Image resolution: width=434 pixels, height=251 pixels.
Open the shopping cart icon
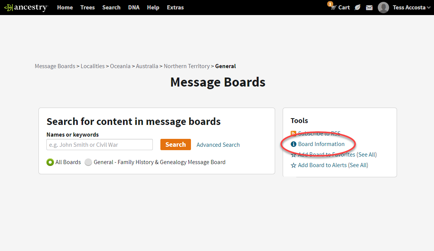click(333, 8)
